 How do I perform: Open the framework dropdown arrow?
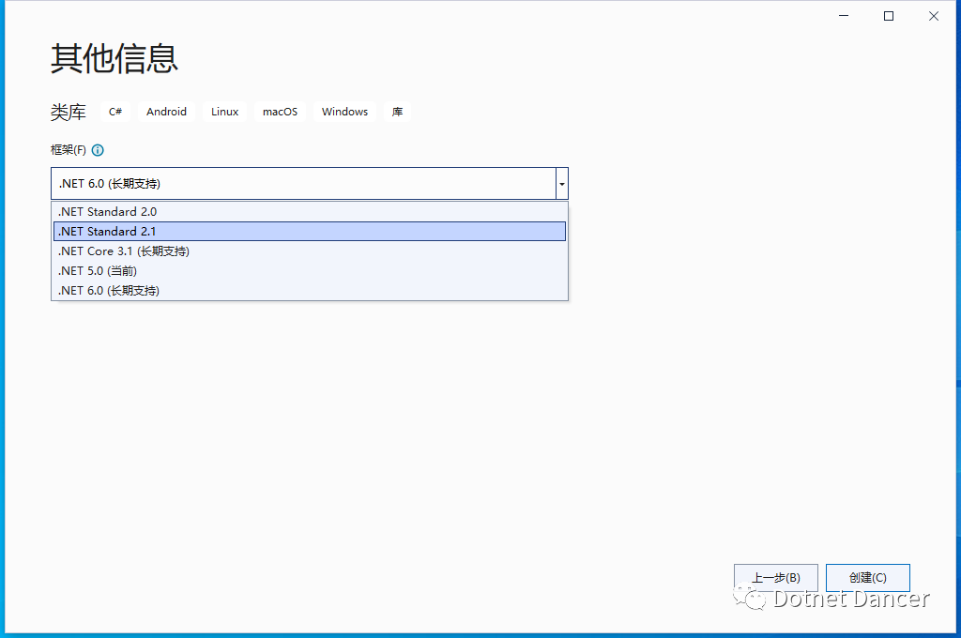point(562,184)
